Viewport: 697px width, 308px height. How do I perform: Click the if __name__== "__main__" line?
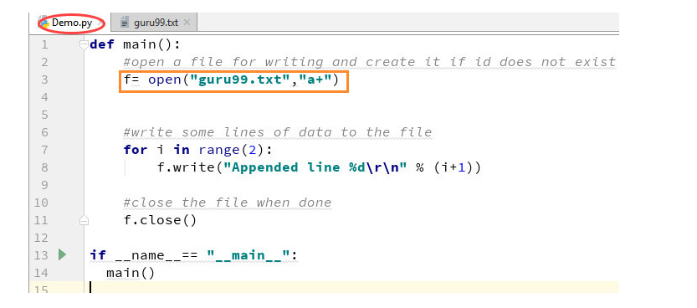tap(193, 255)
